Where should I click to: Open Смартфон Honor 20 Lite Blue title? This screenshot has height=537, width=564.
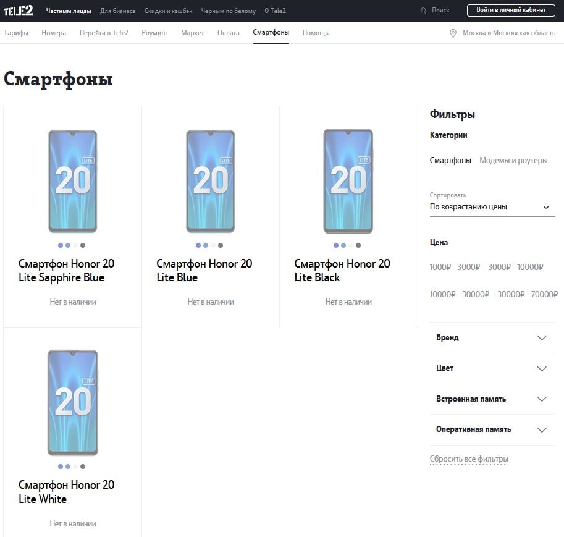[x=204, y=271]
